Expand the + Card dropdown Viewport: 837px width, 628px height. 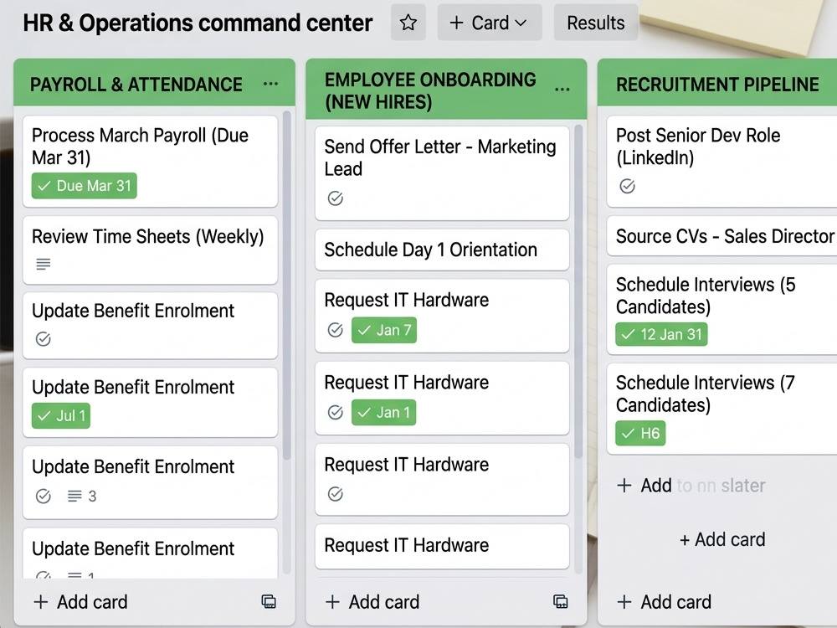[x=490, y=23]
